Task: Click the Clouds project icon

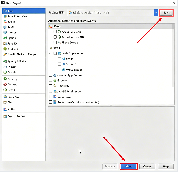Action: pyautogui.click(x=5, y=32)
